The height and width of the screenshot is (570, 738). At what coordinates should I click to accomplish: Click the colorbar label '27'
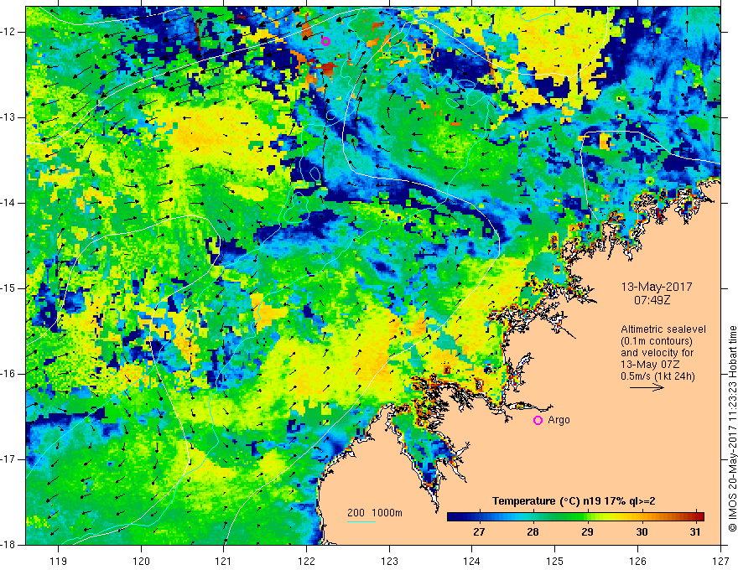pos(479,532)
